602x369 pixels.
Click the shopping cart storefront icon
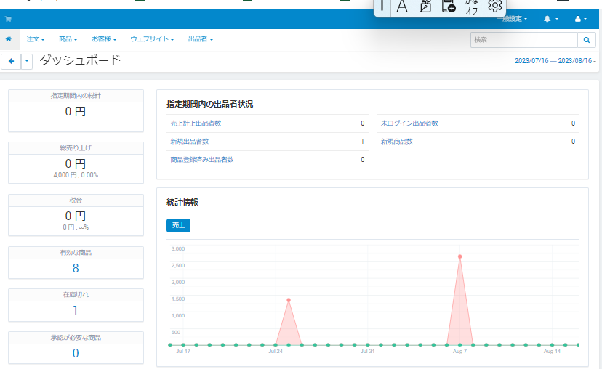coord(8,19)
